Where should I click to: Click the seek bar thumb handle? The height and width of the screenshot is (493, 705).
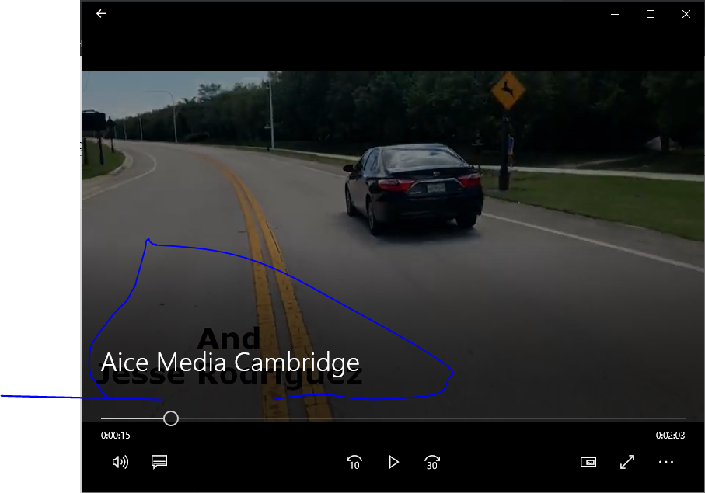point(171,418)
